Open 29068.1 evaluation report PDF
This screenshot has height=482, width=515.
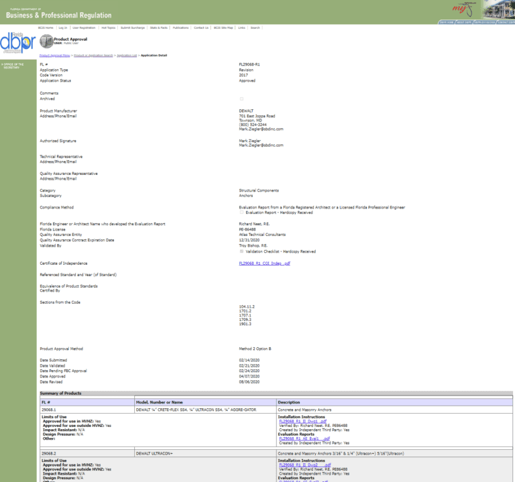point(304,438)
